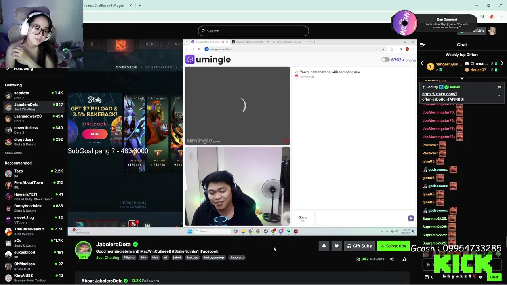Viewport: 507px width, 285px height.
Task: Open sweet_hug recommended channel
Action: pos(34,220)
